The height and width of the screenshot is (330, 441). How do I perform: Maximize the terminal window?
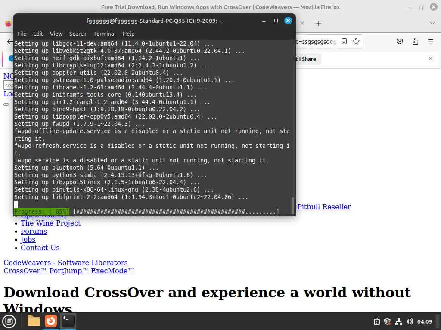click(276, 21)
